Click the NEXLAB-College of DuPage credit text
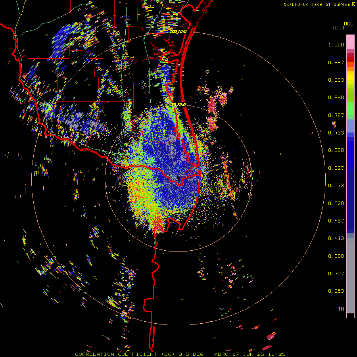 click(x=319, y=4)
